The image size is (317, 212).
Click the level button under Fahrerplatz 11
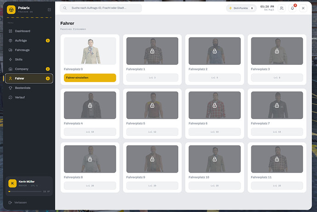pos(277,185)
